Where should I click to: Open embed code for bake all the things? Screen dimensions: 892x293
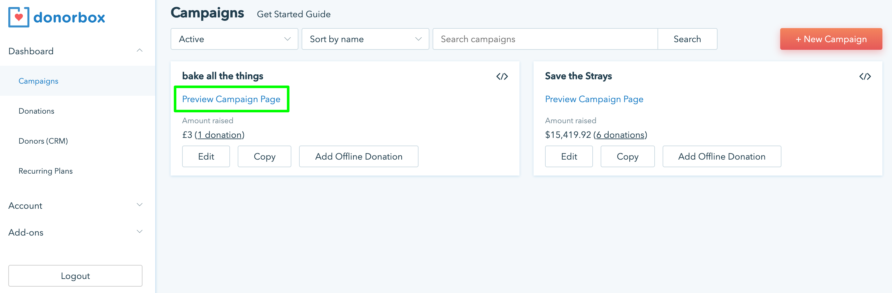[x=502, y=77]
